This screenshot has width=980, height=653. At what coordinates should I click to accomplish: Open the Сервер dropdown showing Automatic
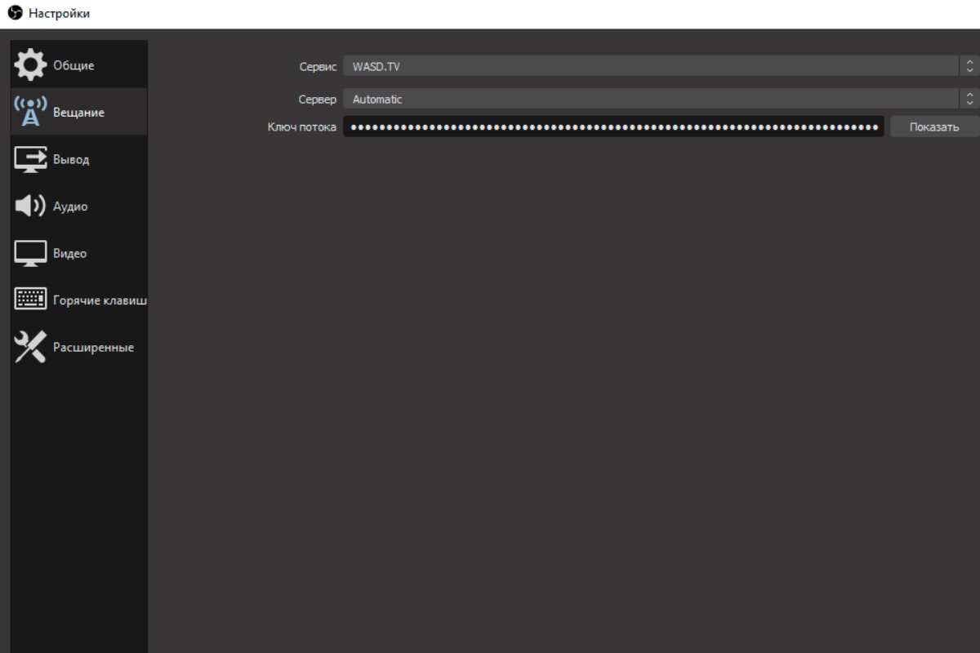point(650,100)
